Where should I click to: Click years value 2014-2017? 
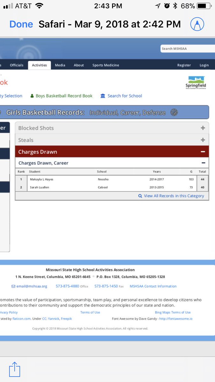coord(157,179)
